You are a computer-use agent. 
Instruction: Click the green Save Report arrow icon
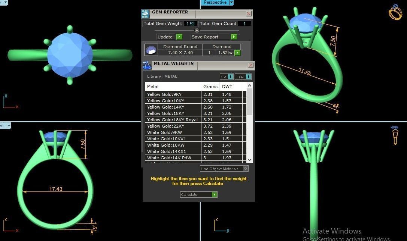click(234, 37)
